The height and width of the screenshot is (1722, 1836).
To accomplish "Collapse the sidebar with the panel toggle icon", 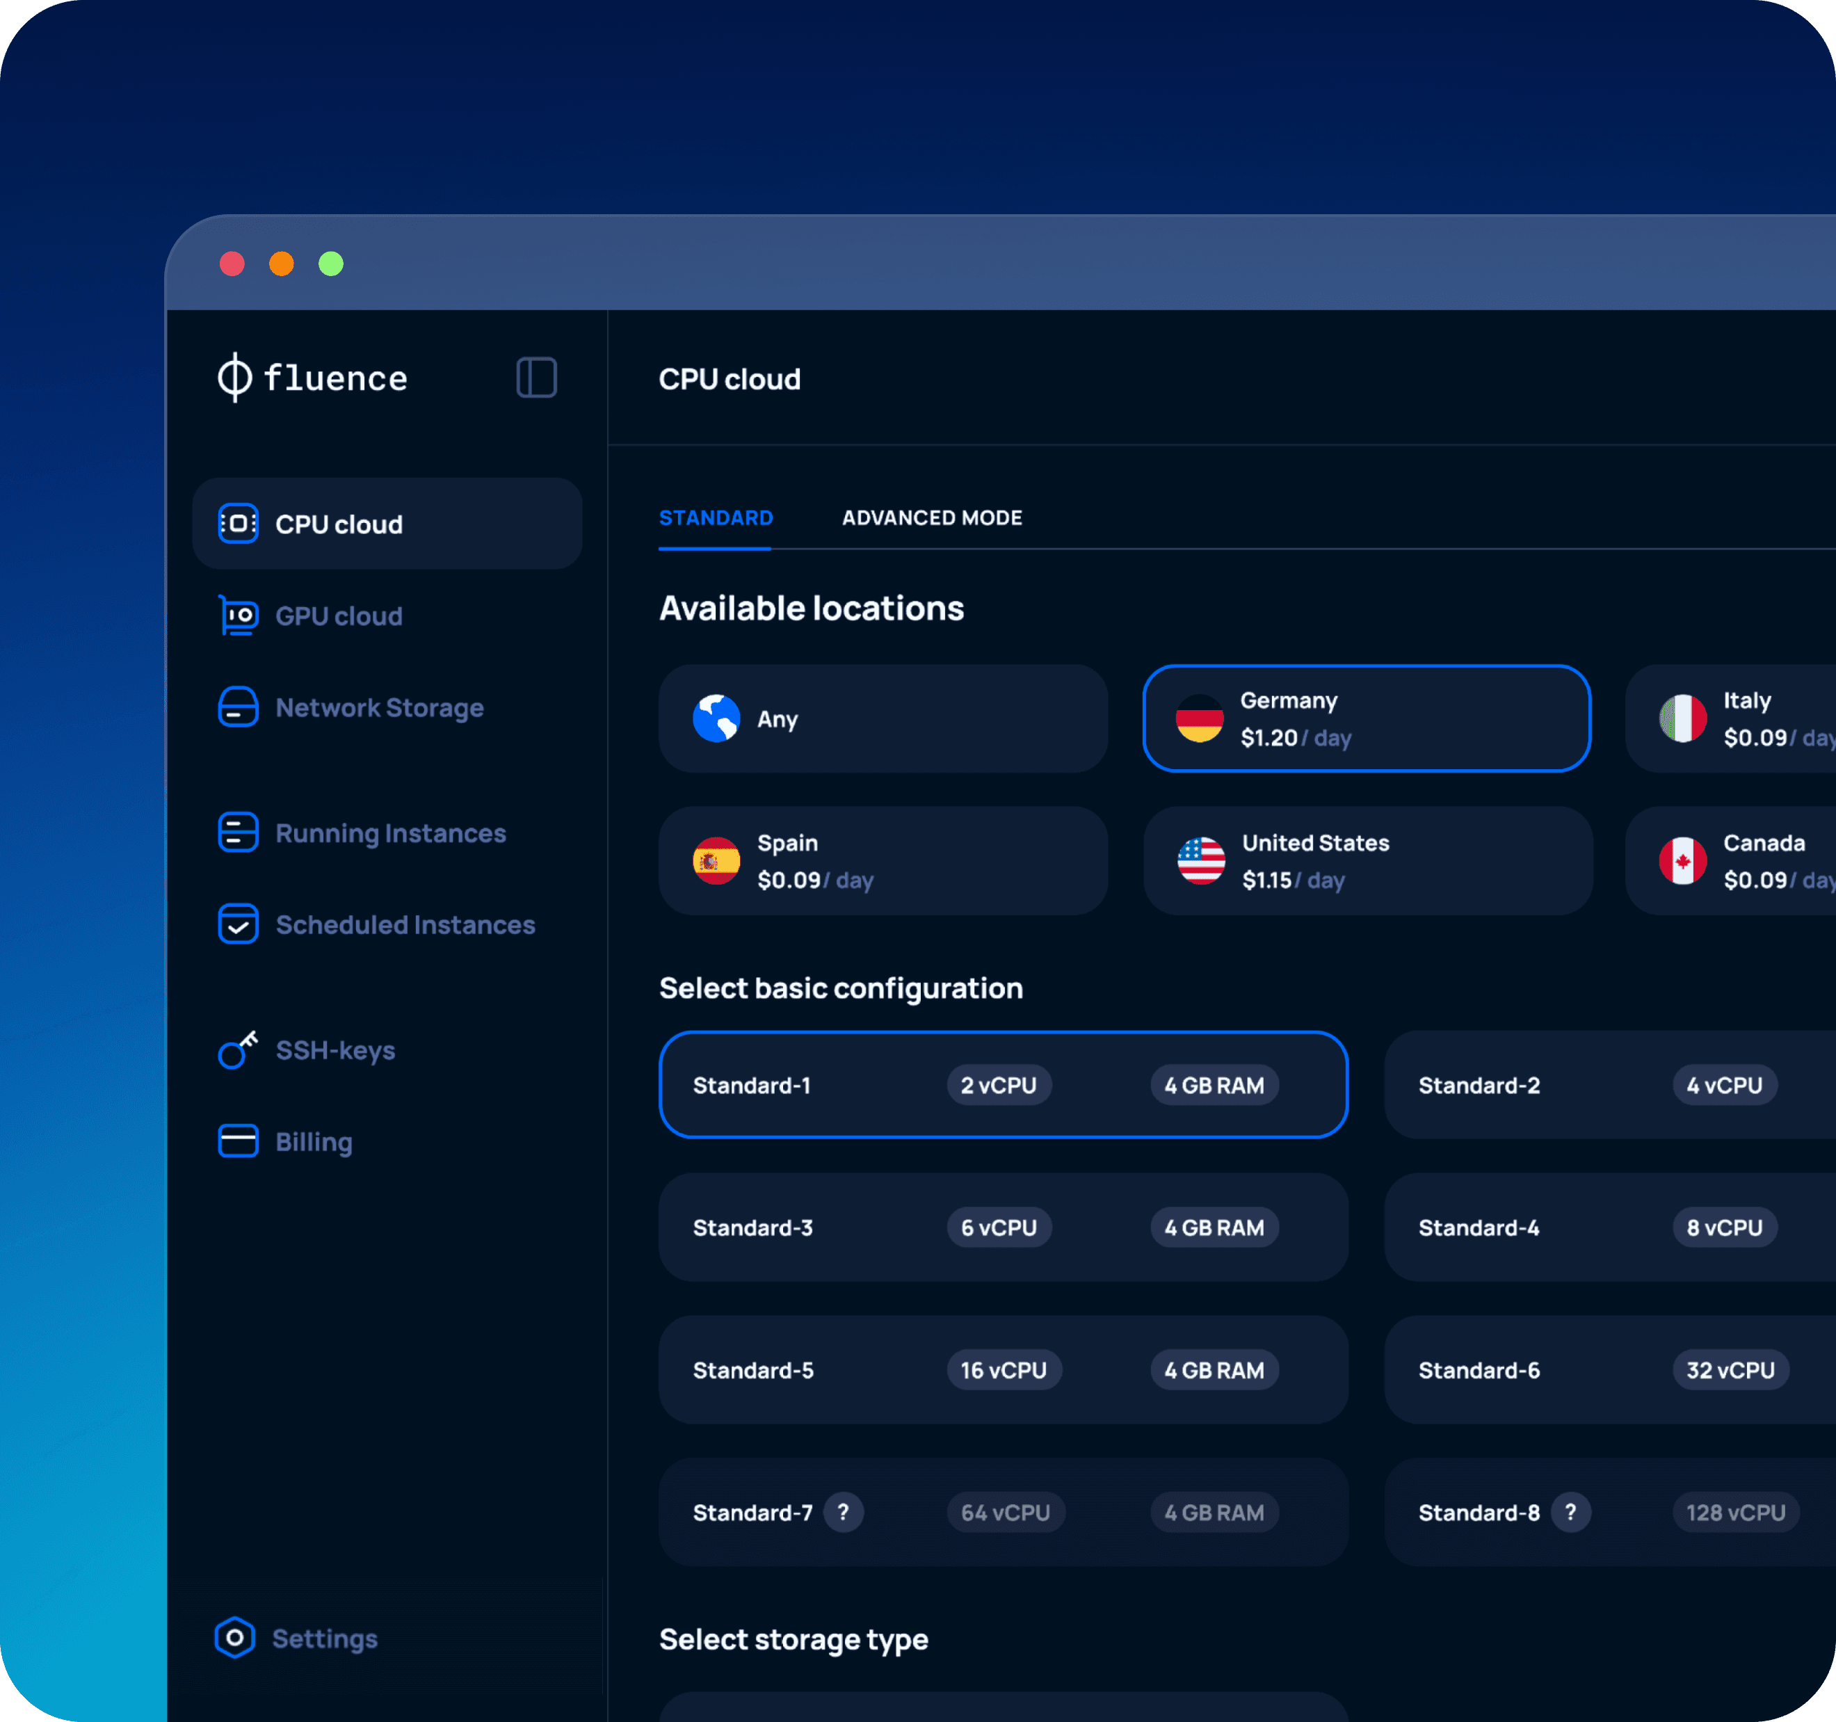I will 537,378.
